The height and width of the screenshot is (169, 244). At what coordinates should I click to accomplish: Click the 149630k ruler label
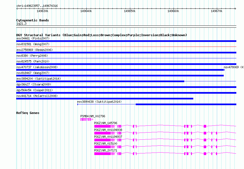[x=42, y=11]
